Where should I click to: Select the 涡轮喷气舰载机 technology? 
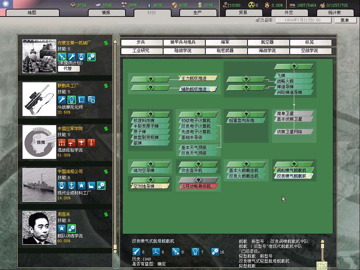tap(294, 171)
